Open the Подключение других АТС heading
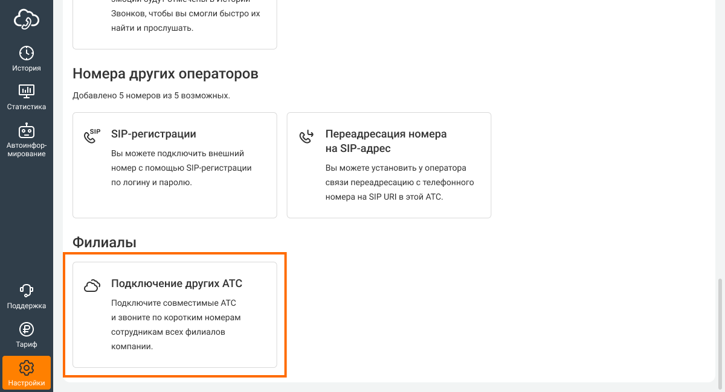 pyautogui.click(x=176, y=283)
